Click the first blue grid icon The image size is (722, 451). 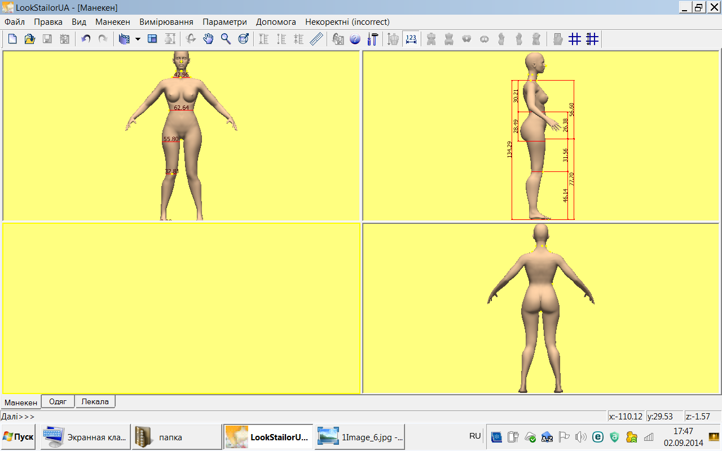575,39
